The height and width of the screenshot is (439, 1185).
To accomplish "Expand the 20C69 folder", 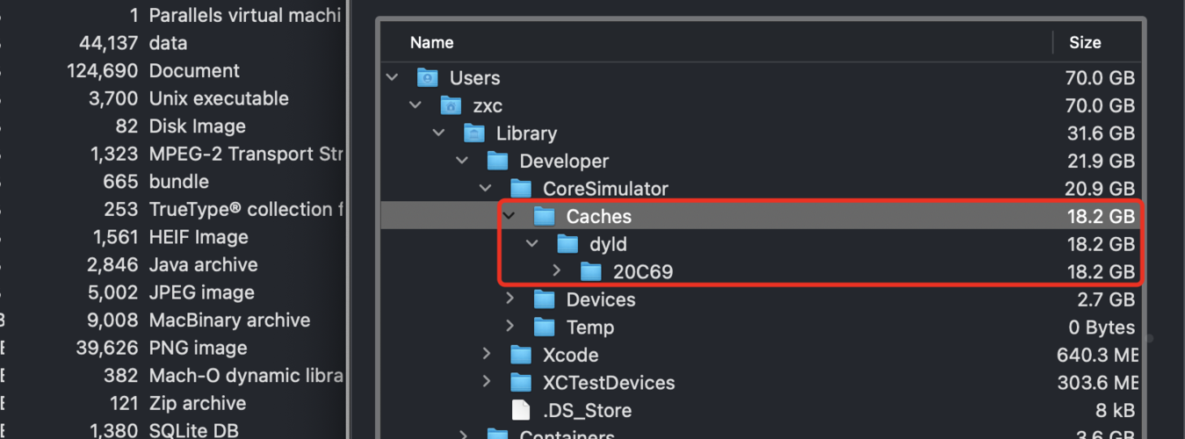I will (x=556, y=271).
